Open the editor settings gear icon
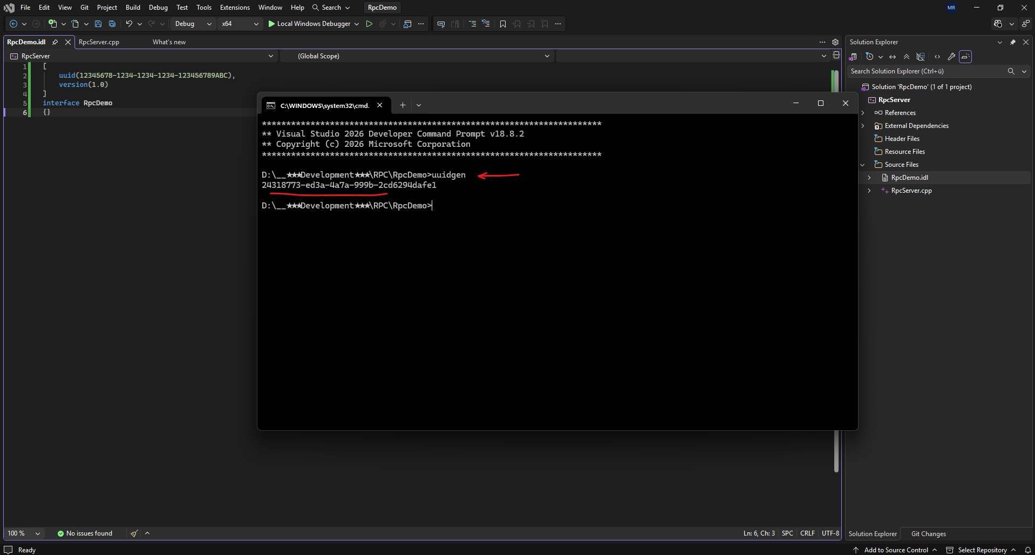Image resolution: width=1035 pixels, height=555 pixels. coord(835,42)
